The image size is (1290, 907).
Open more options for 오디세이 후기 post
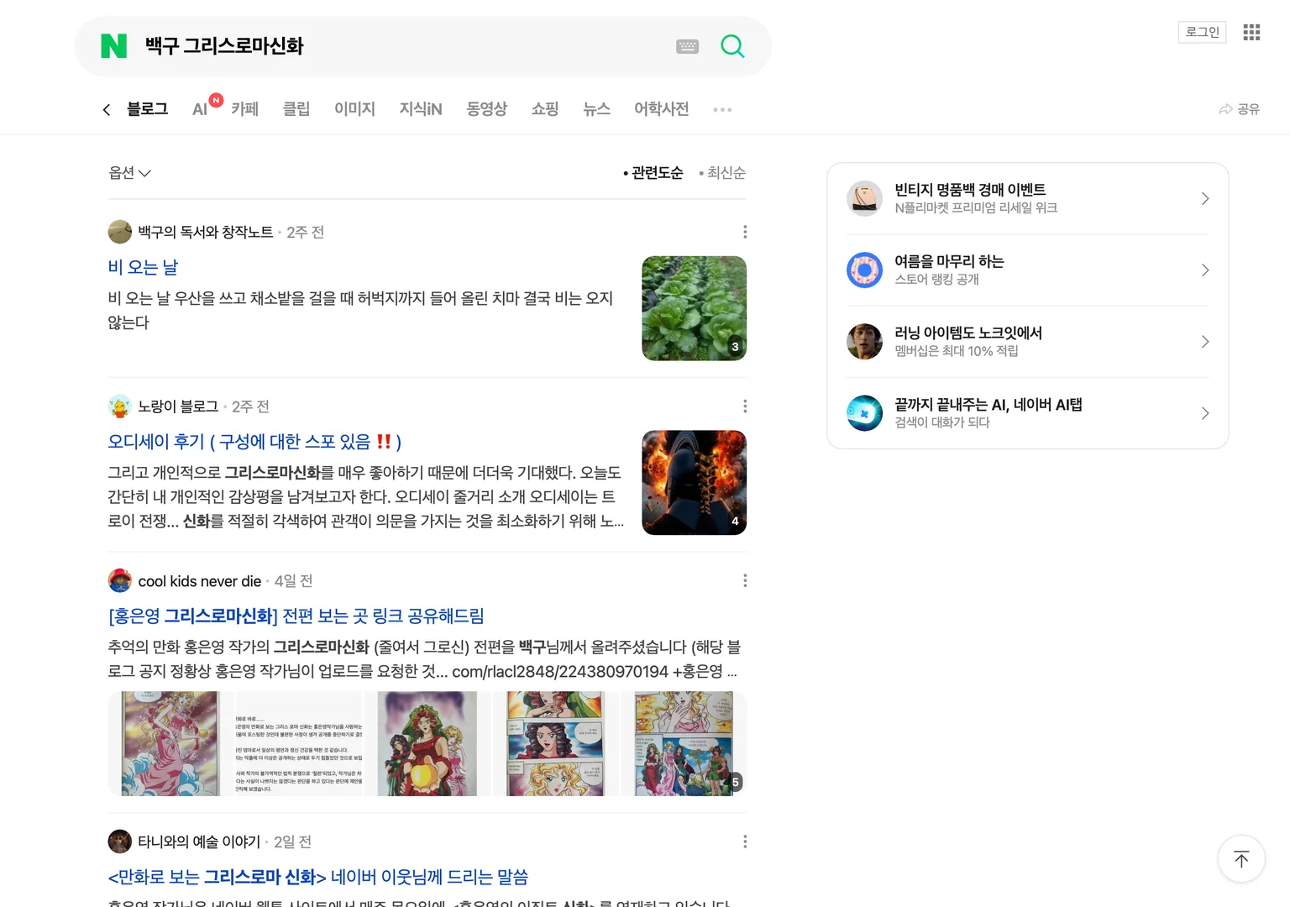pyautogui.click(x=745, y=406)
